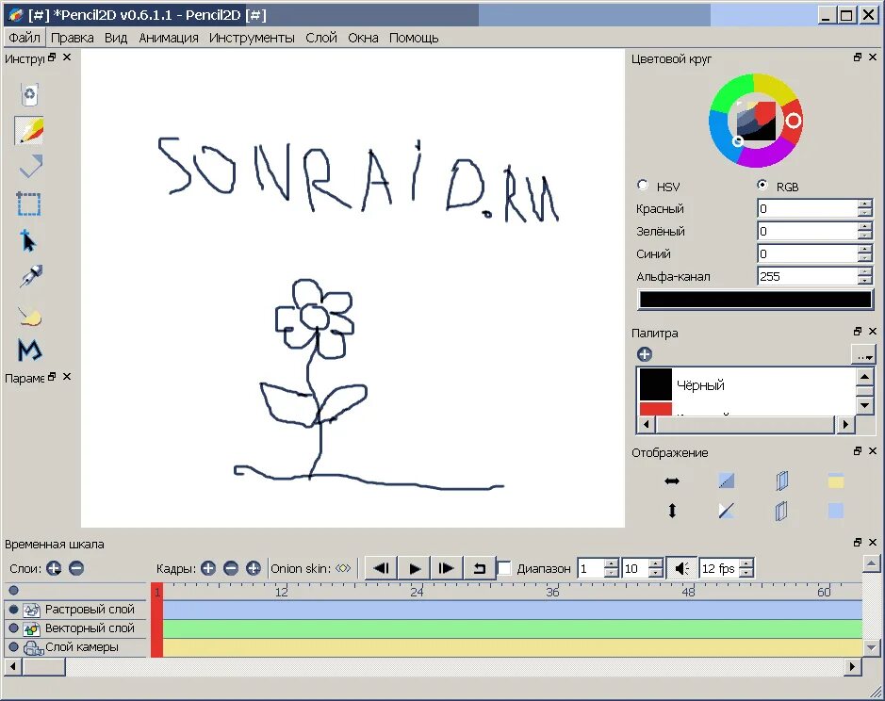Select Чёрный color in the palette
The image size is (885, 701).
point(746,385)
